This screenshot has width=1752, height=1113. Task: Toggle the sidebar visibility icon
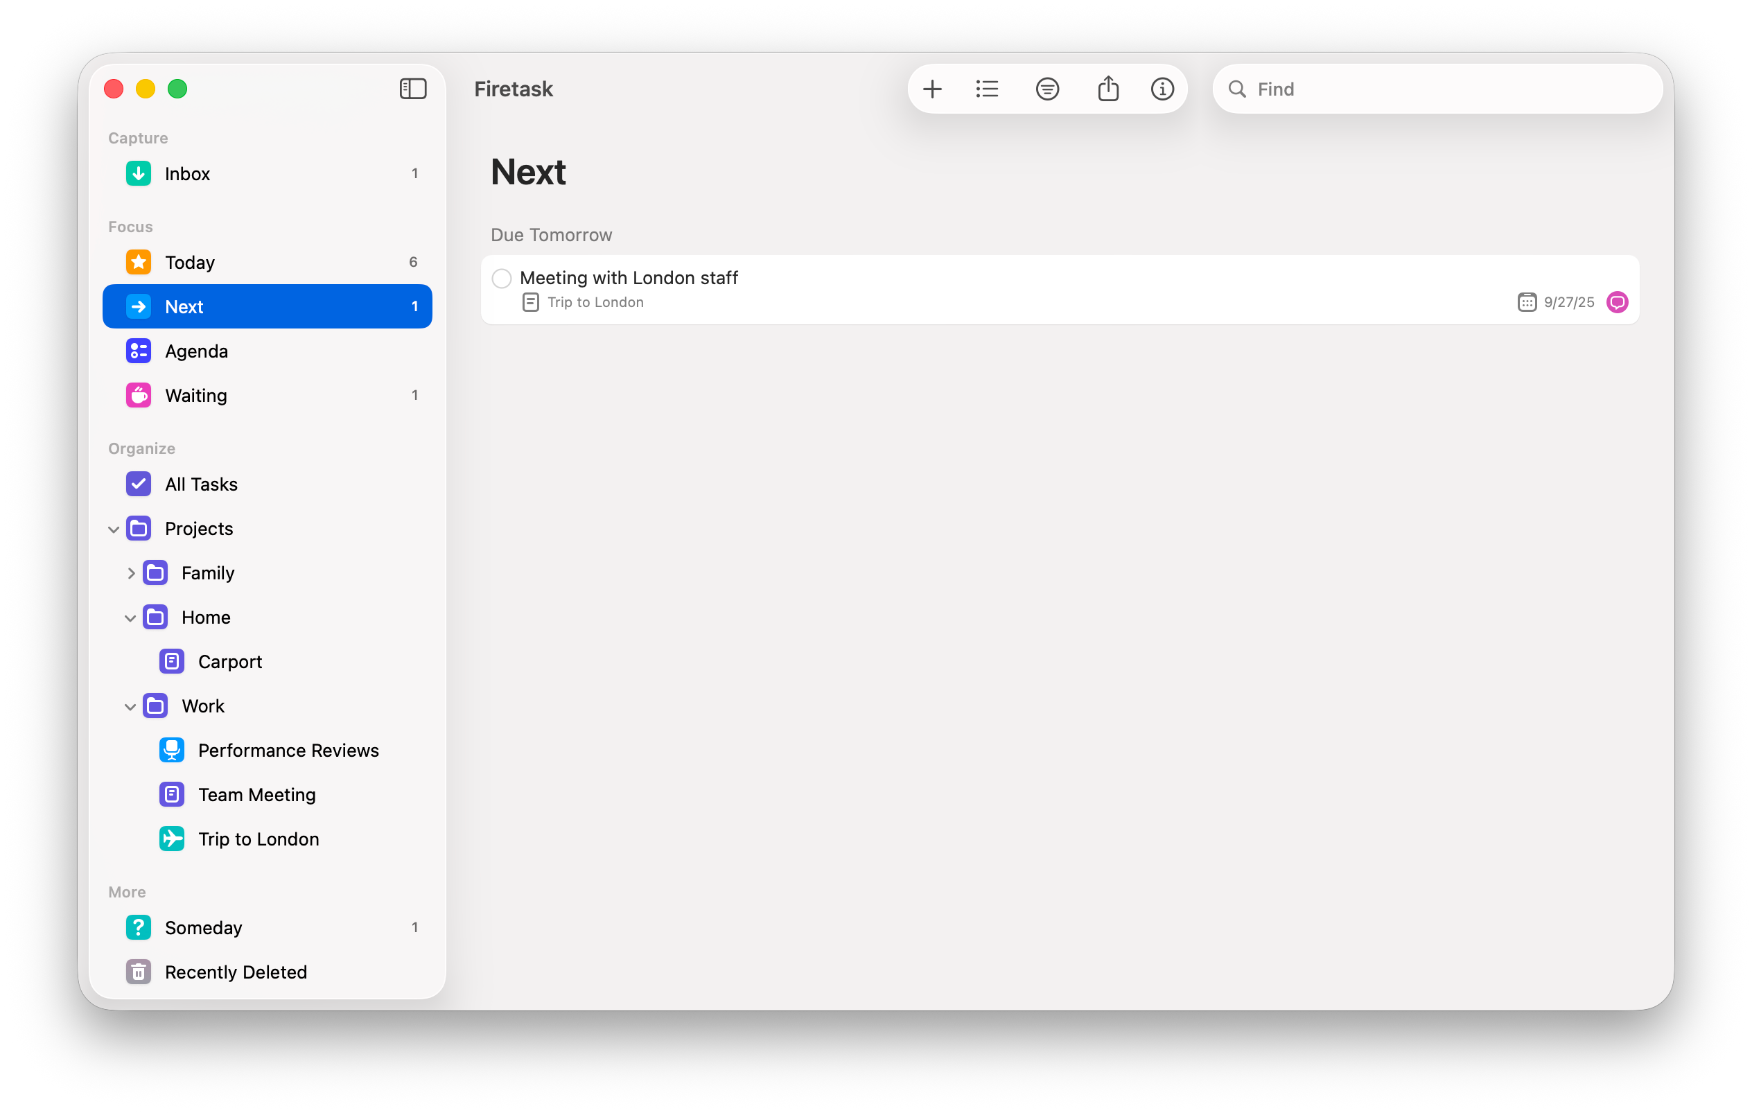coord(412,89)
